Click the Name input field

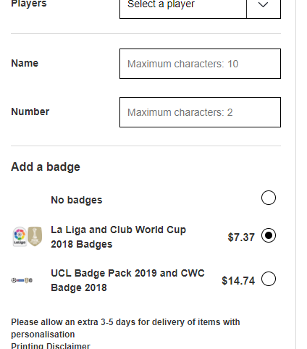click(x=200, y=64)
